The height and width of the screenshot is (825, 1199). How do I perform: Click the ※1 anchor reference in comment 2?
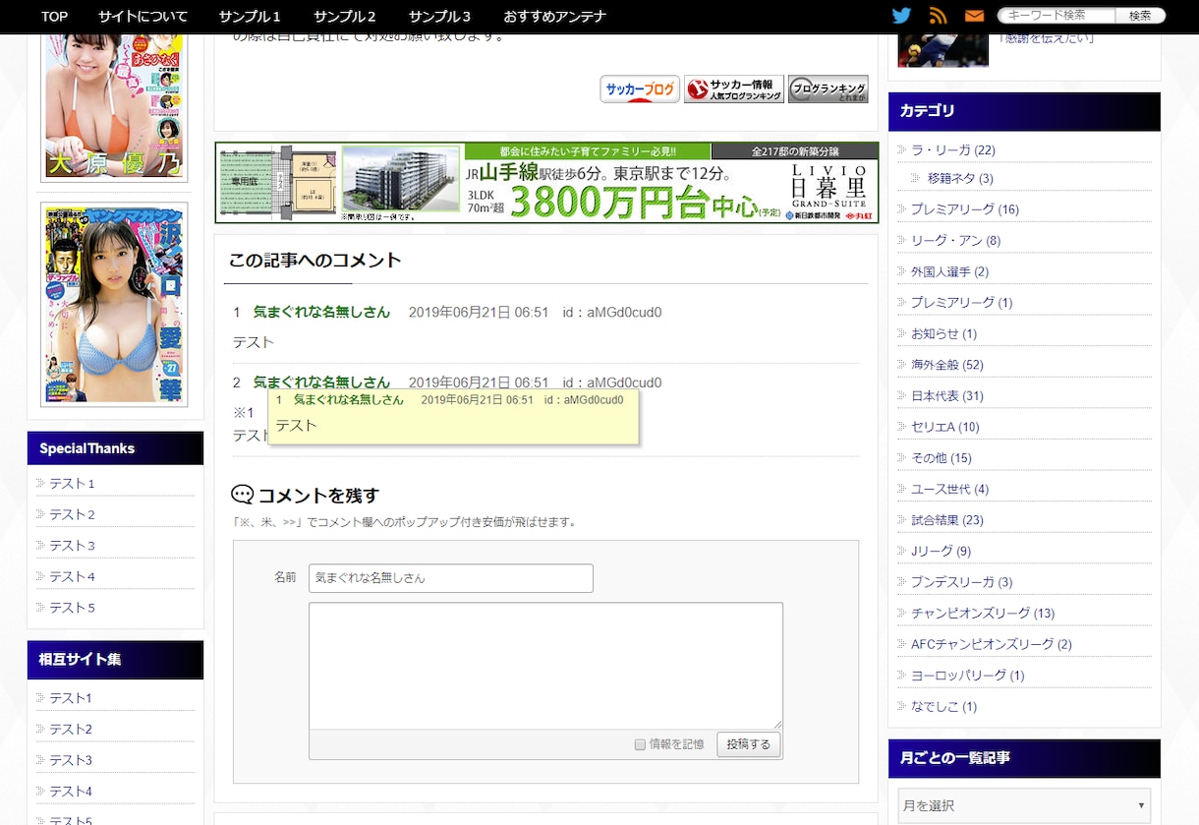[244, 412]
